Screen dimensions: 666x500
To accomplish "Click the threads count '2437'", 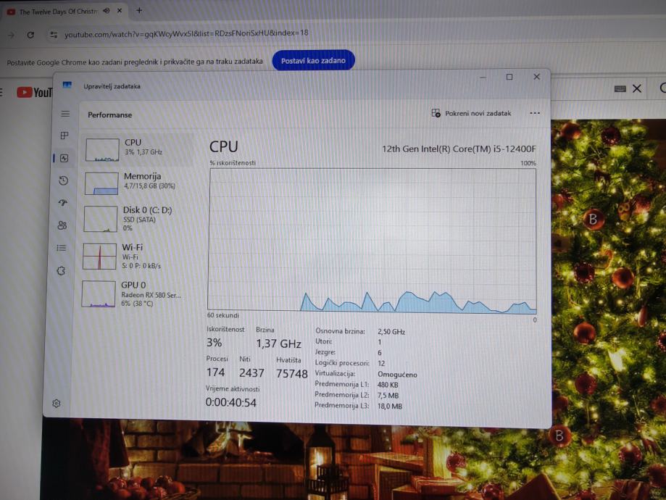I will 251,373.
